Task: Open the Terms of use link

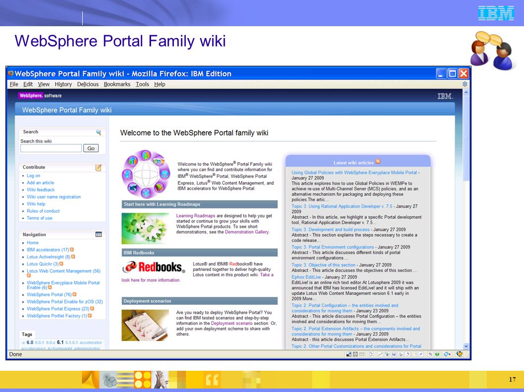Action: coord(40,218)
